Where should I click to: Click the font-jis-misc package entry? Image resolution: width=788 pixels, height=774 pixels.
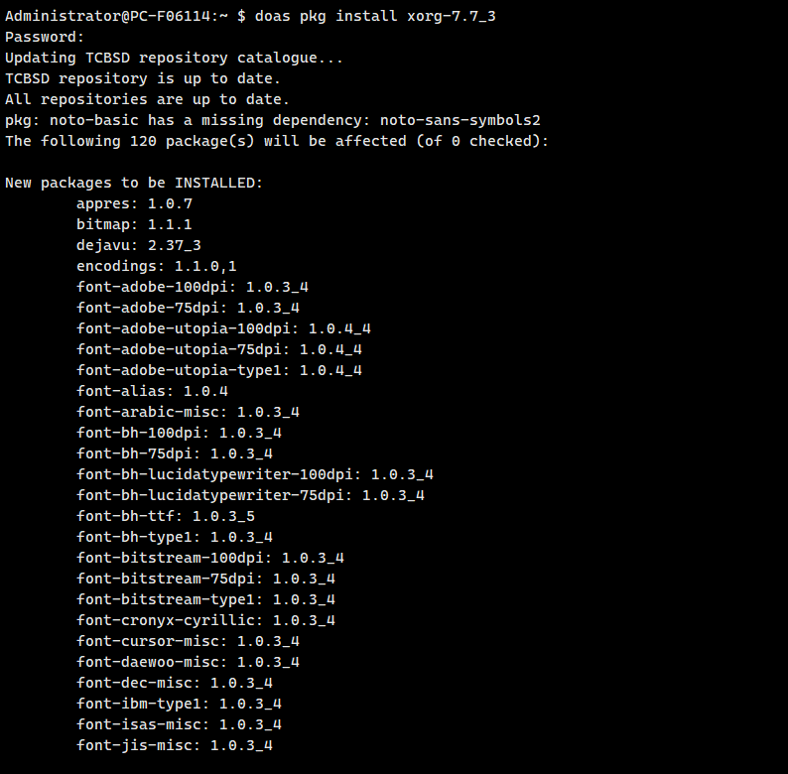coord(174,745)
